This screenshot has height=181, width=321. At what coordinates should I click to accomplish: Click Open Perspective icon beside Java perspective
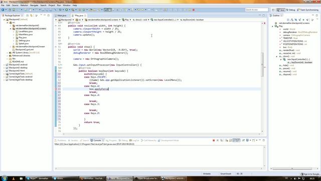[x=273, y=10]
